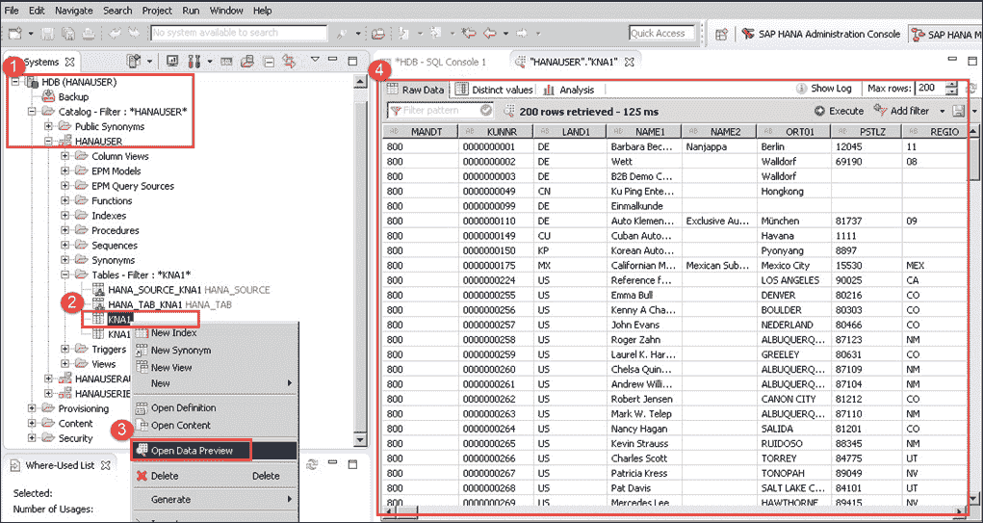The width and height of the screenshot is (983, 523).
Task: Switch to the Distinct values tab
Action: tap(494, 90)
